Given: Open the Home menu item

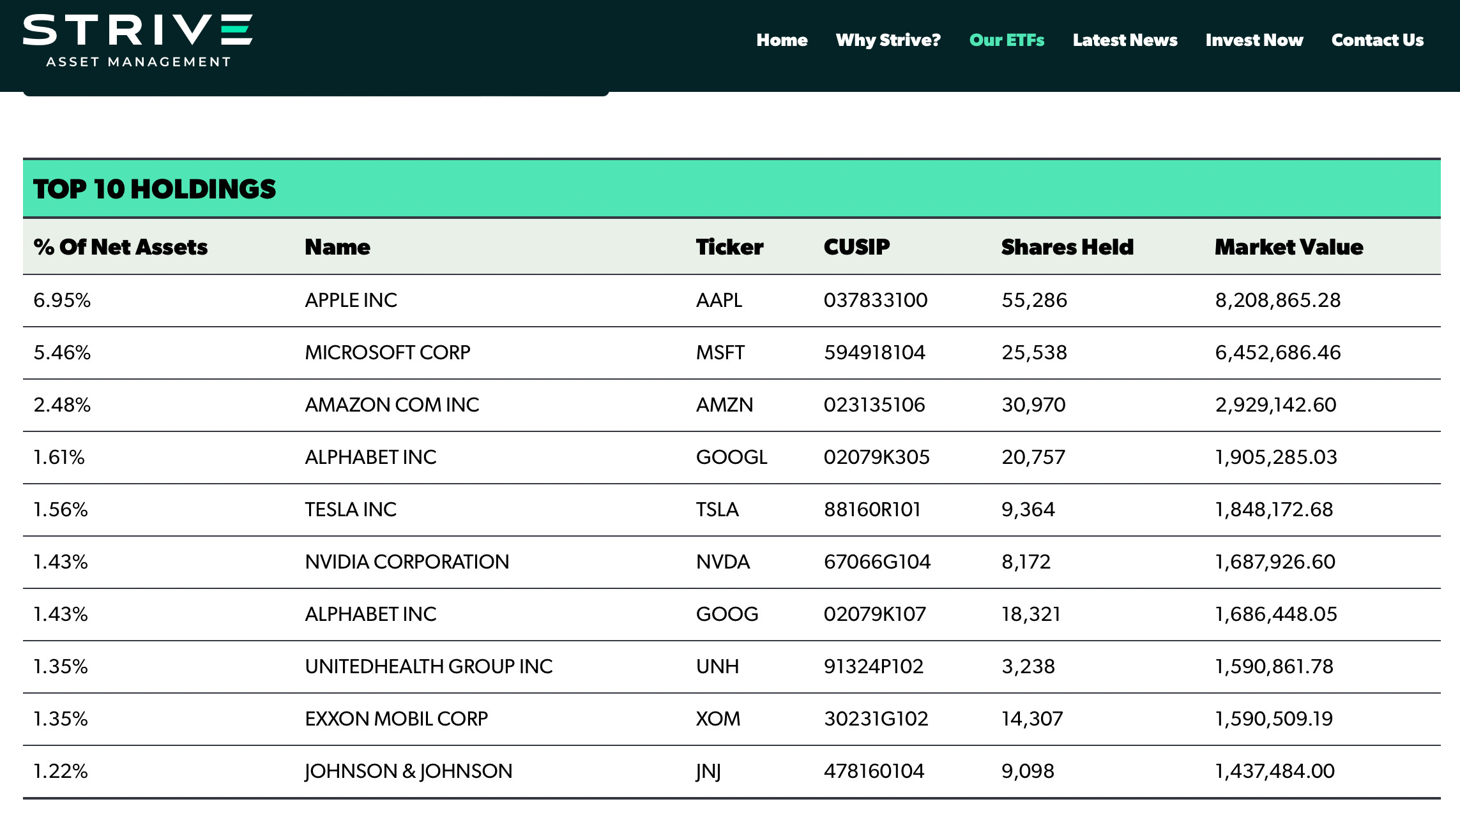Looking at the screenshot, I should coord(782,40).
